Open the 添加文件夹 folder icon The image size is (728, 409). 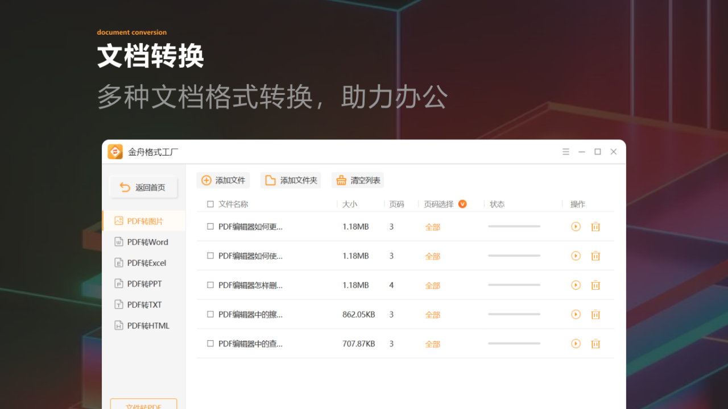(x=270, y=180)
